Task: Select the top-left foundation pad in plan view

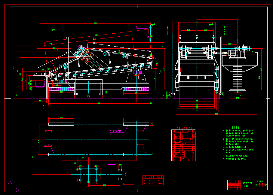Action: pos(61,124)
